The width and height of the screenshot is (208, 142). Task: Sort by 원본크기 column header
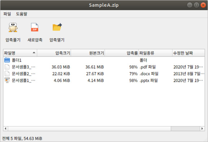point(88,53)
